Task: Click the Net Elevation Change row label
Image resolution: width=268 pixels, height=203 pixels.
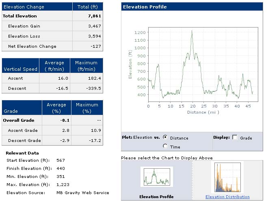Action: coord(32,46)
